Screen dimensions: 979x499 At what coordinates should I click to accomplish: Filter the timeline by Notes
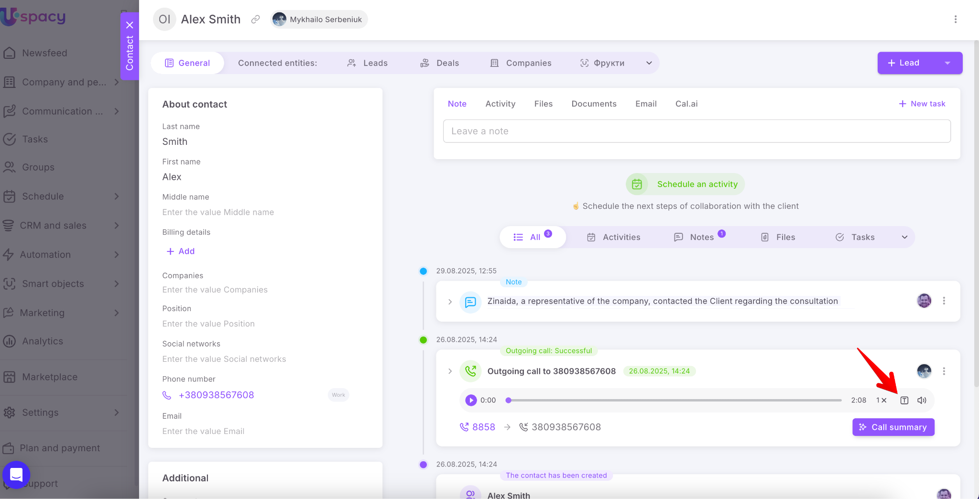tap(701, 238)
